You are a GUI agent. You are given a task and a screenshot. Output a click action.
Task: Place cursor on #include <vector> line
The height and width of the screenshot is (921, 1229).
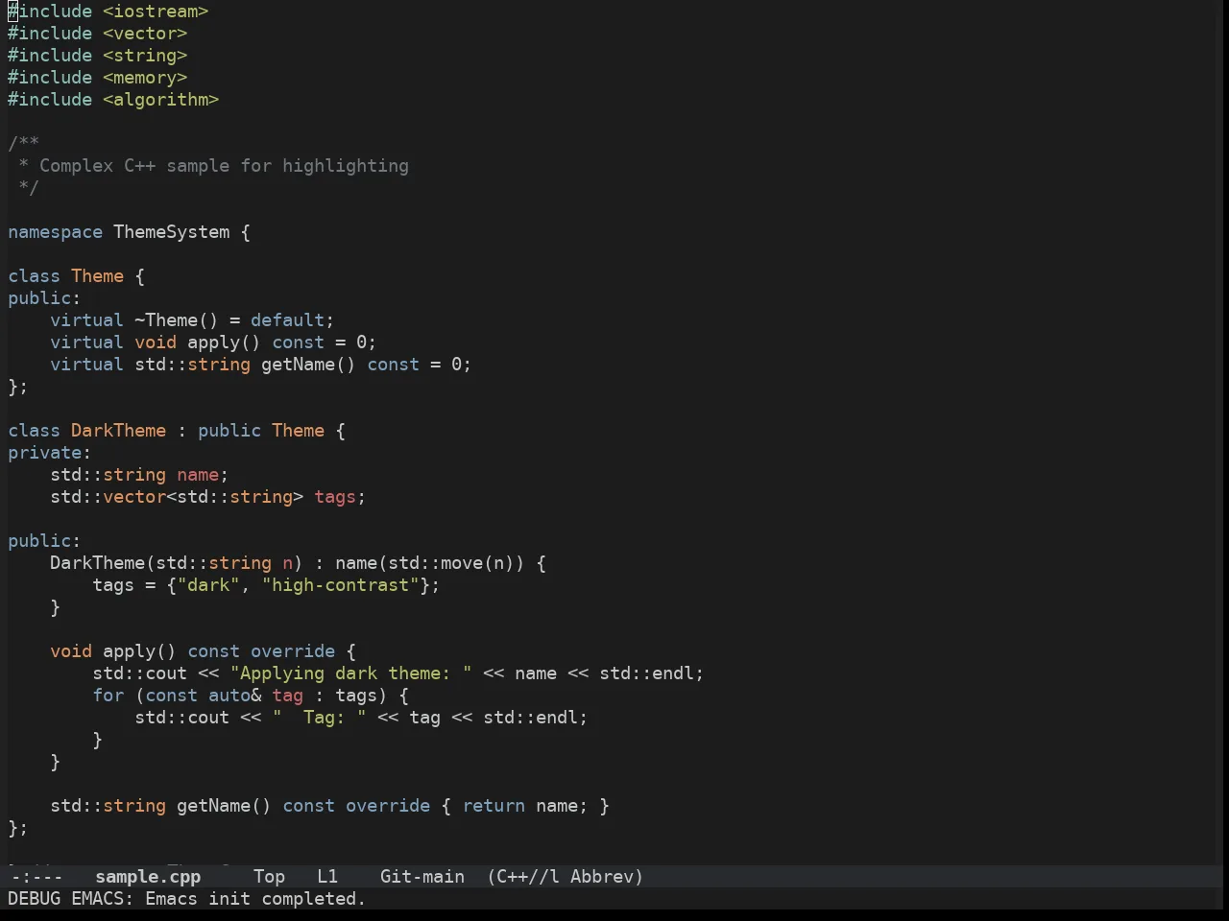[x=98, y=34]
